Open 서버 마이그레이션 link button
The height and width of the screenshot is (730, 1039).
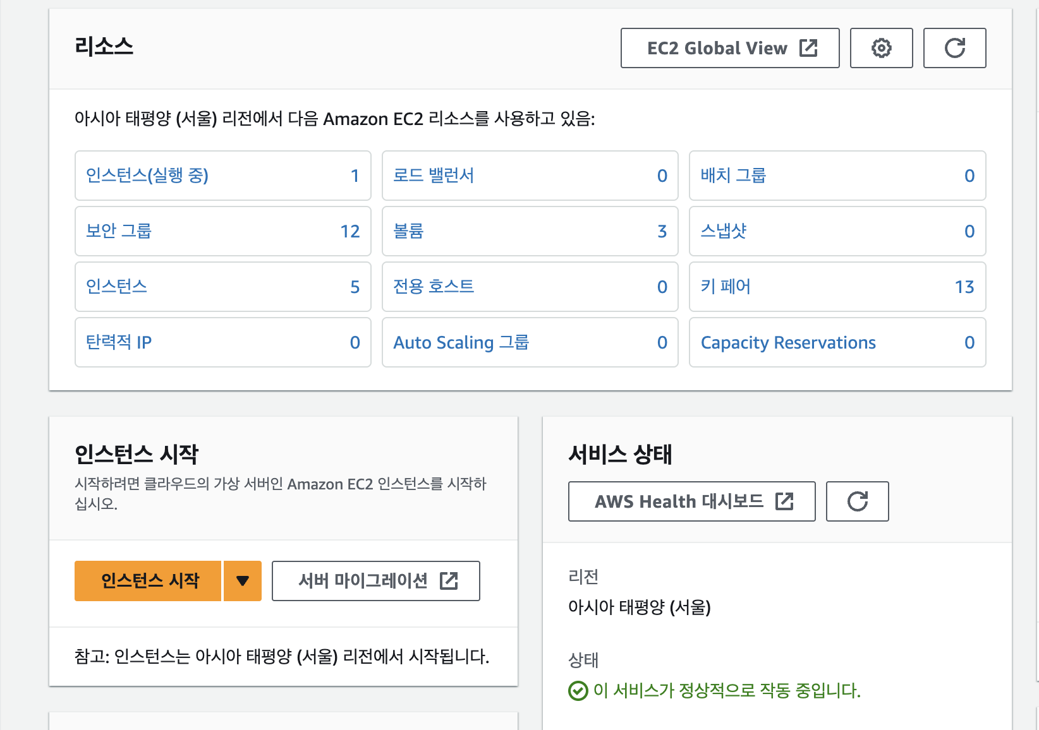pos(375,581)
